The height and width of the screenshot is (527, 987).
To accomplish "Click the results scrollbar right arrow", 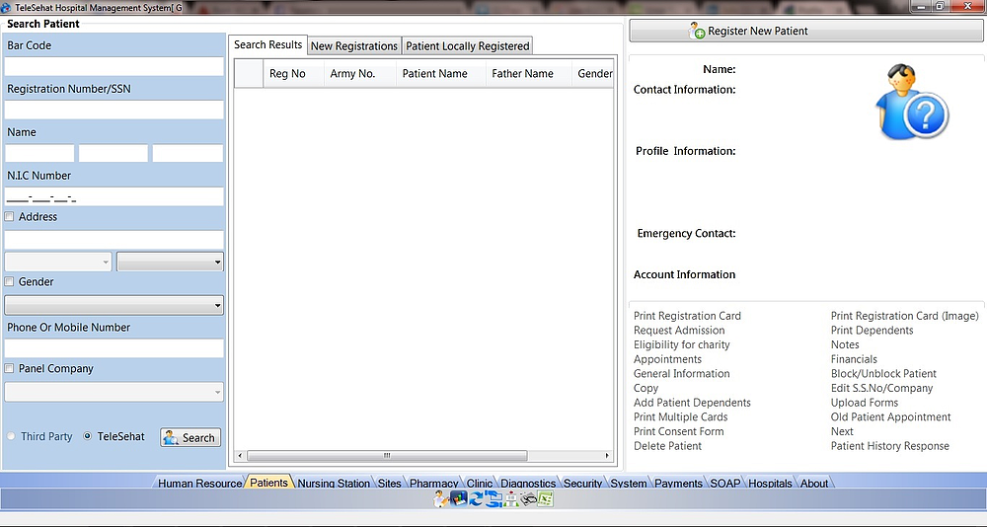I will pos(607,455).
